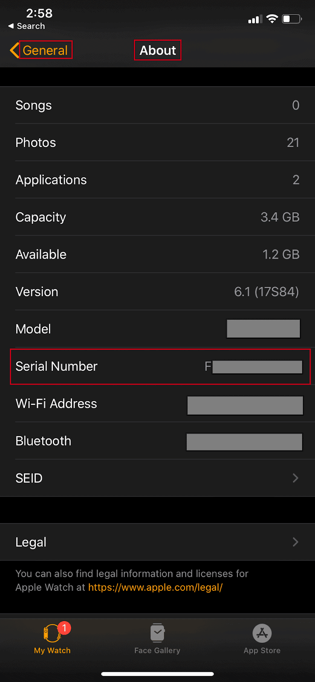Tap the chevron on the Legal row
The width and height of the screenshot is (315, 682).
point(295,542)
